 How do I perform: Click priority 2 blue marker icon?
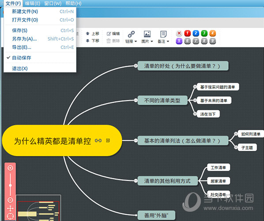(x=196, y=33)
